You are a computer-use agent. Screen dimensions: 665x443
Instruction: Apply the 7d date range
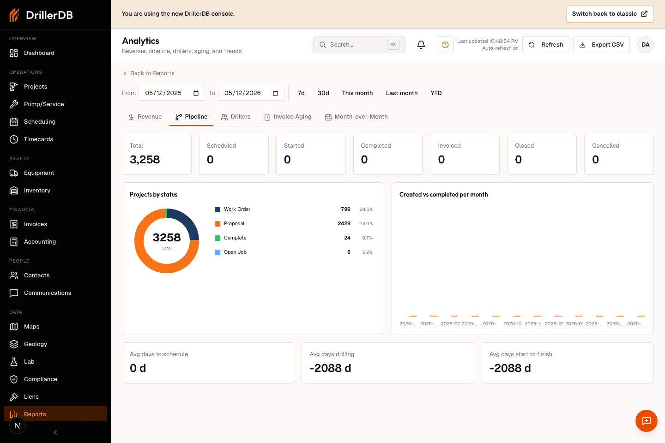point(301,93)
